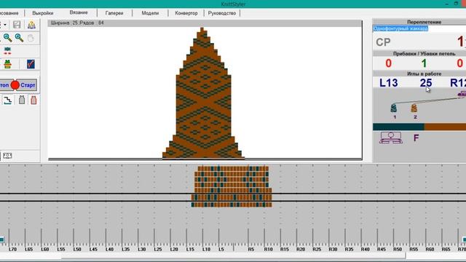Click the red round button between Stop and Start
Screen dimensions: 466x262
coord(15,85)
